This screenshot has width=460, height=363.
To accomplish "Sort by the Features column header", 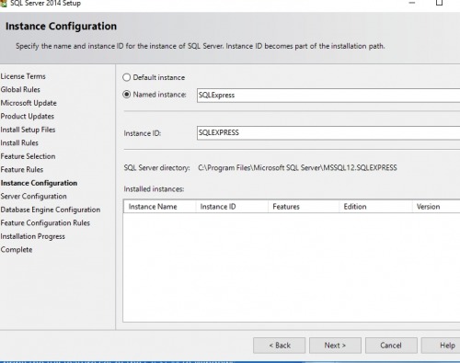I will 304,207.
